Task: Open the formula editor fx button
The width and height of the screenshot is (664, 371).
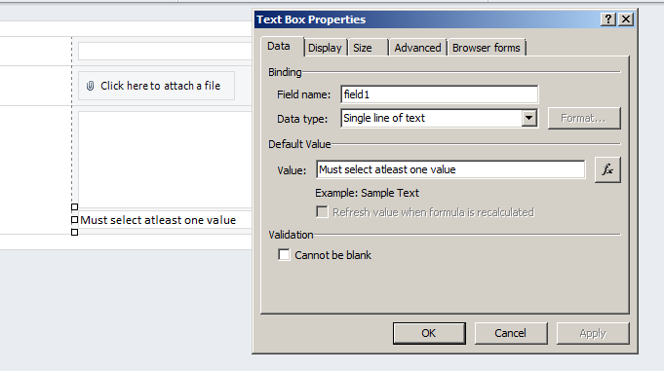Action: (x=607, y=169)
